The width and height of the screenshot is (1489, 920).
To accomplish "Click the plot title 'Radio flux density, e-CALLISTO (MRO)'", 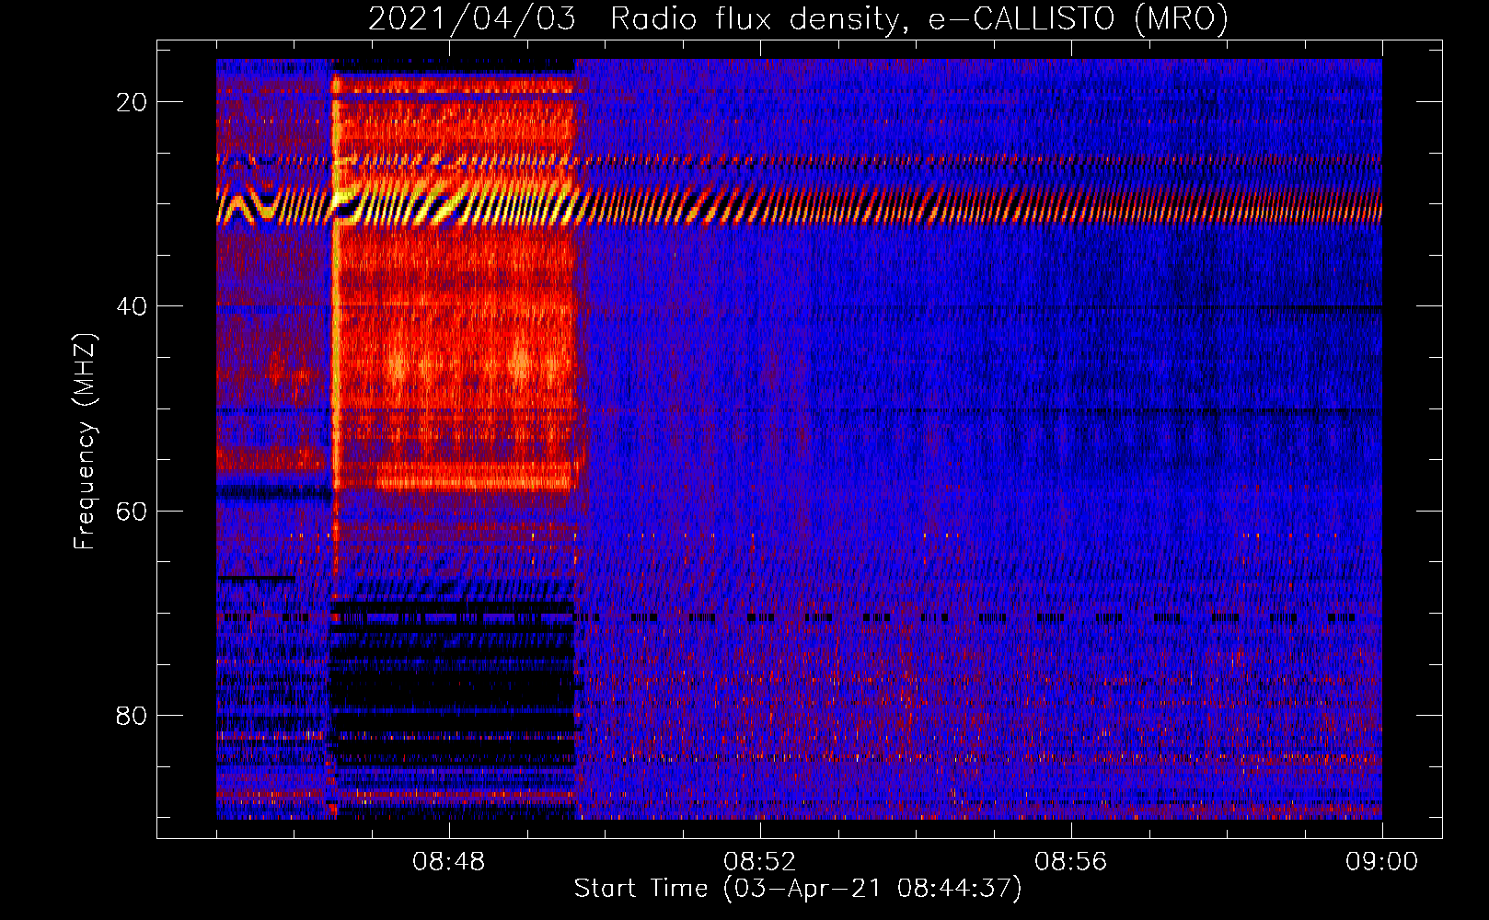I will pyautogui.click(x=918, y=18).
